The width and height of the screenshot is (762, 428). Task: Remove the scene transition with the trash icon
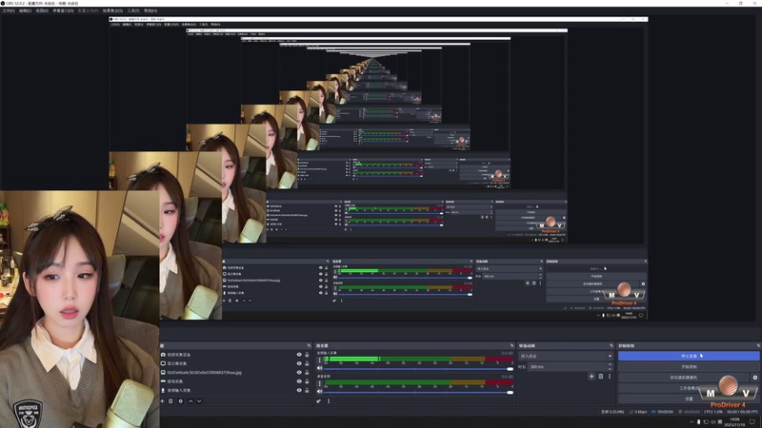coord(601,377)
